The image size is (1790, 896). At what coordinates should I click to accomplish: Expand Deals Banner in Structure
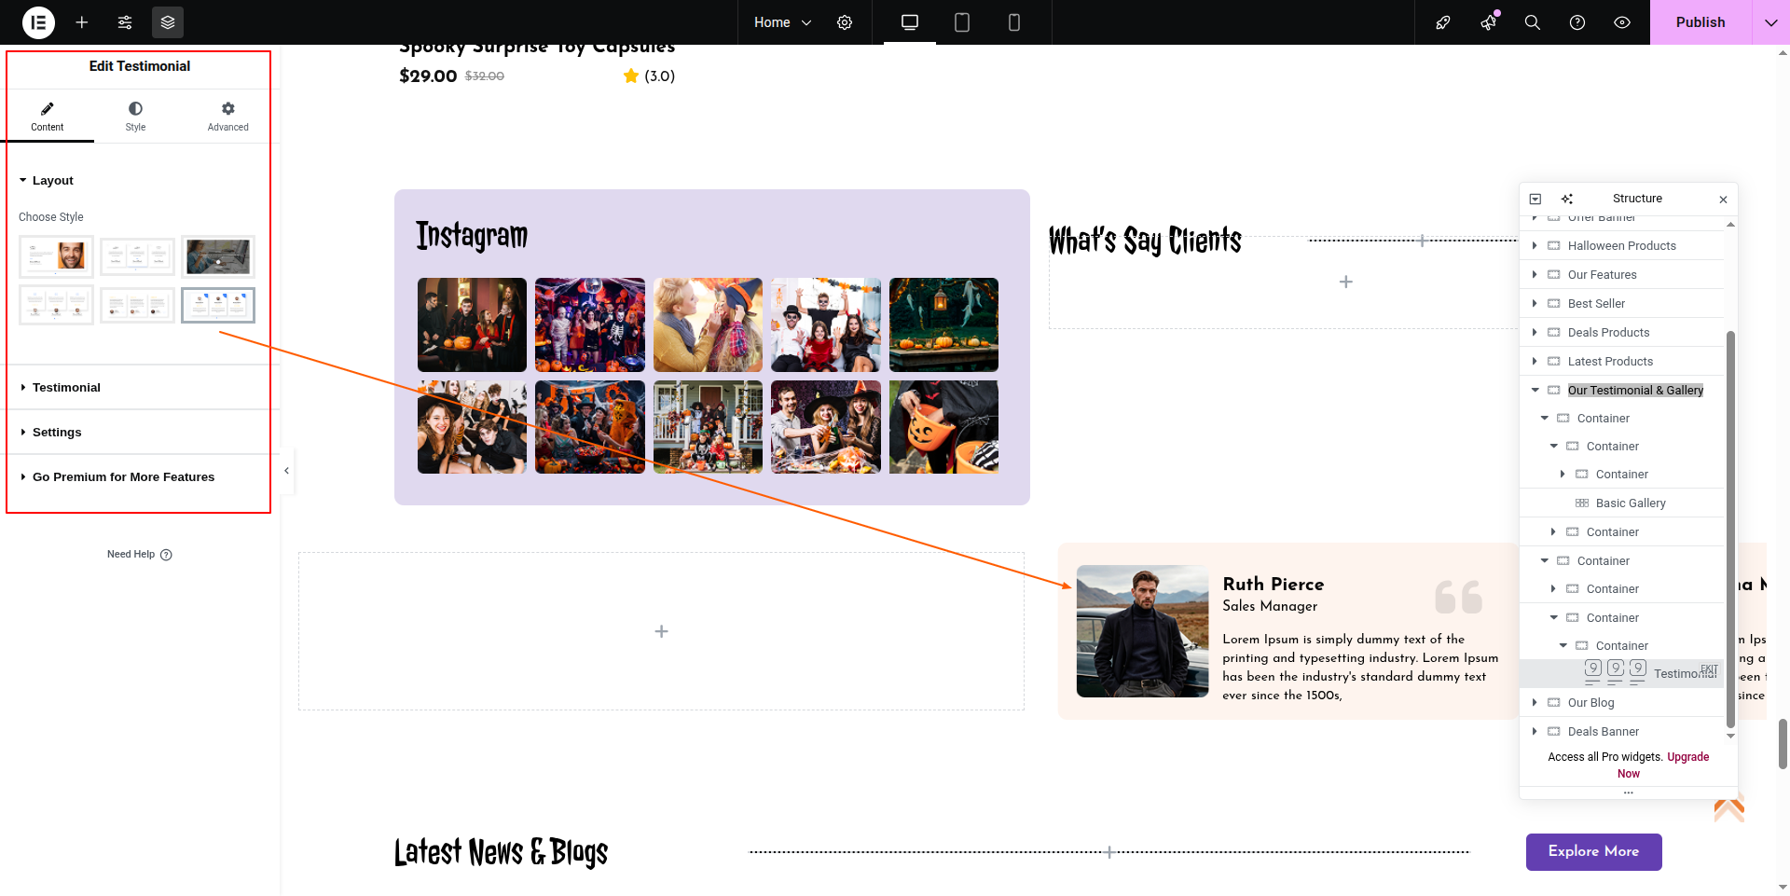pyautogui.click(x=1535, y=732)
